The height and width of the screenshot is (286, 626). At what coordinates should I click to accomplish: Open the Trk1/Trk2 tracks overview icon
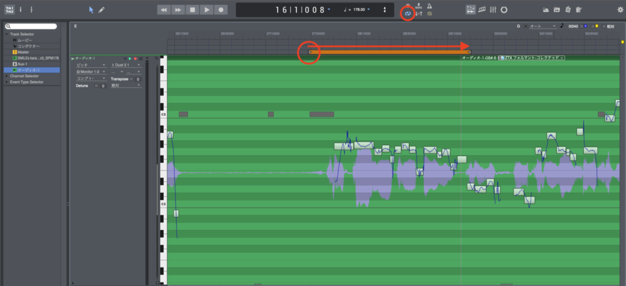pyautogui.click(x=9, y=10)
